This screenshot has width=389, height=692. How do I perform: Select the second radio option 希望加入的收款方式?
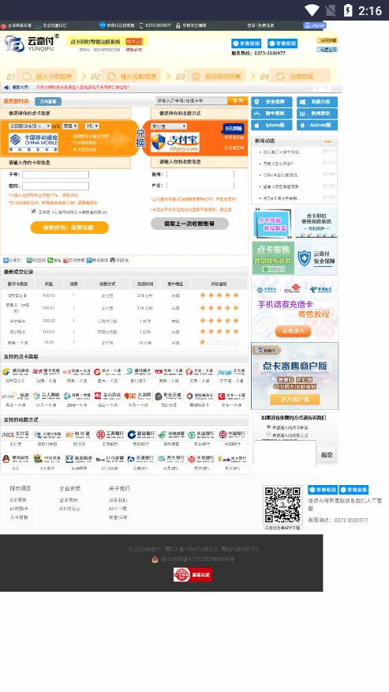click(268, 434)
